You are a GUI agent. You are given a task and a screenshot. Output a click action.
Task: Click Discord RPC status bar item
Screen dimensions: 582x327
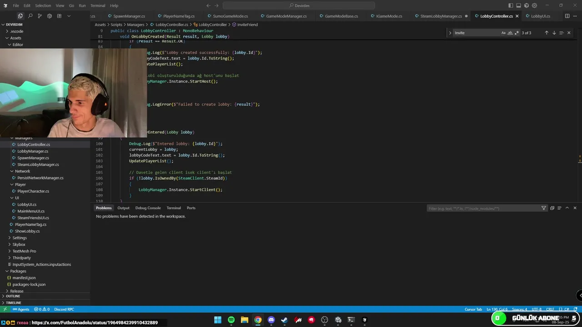tap(64, 309)
